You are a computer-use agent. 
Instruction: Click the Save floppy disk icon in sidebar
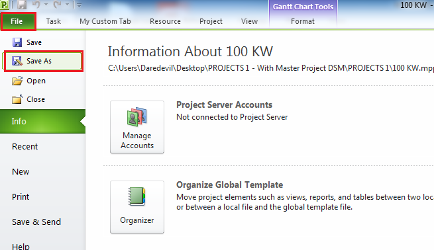(x=17, y=42)
